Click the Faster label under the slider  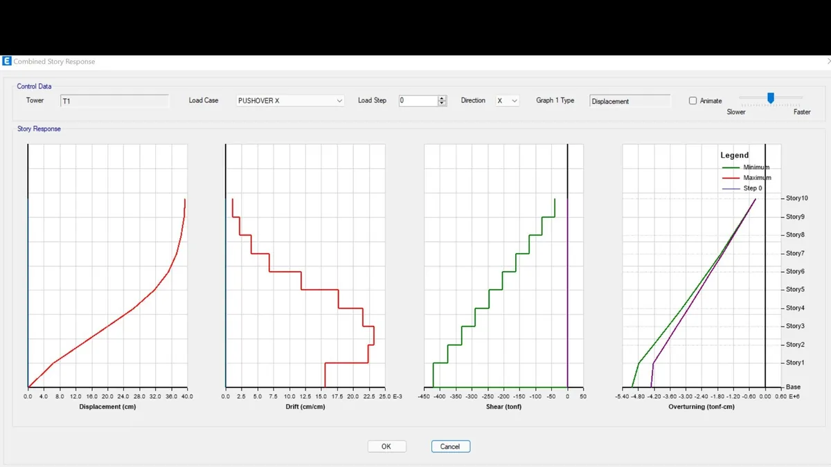pos(802,111)
